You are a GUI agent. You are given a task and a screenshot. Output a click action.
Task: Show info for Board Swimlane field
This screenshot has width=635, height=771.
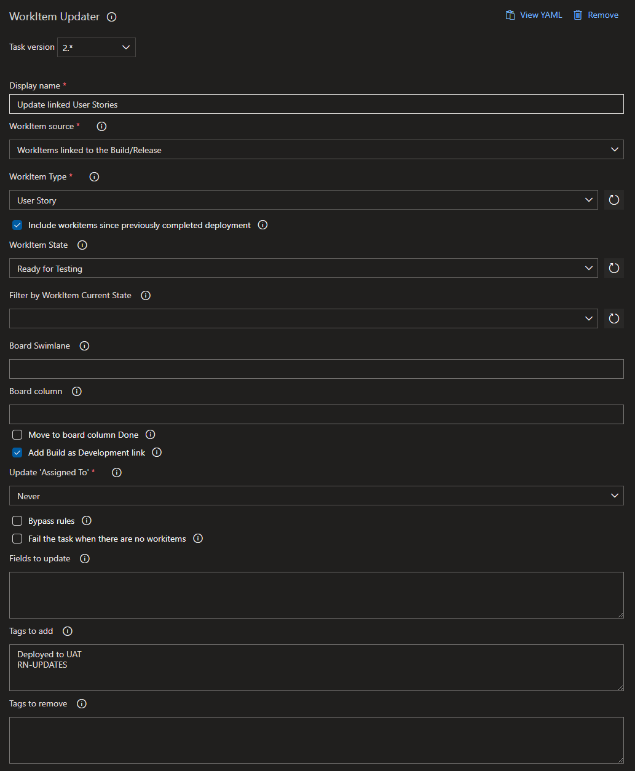(x=85, y=346)
